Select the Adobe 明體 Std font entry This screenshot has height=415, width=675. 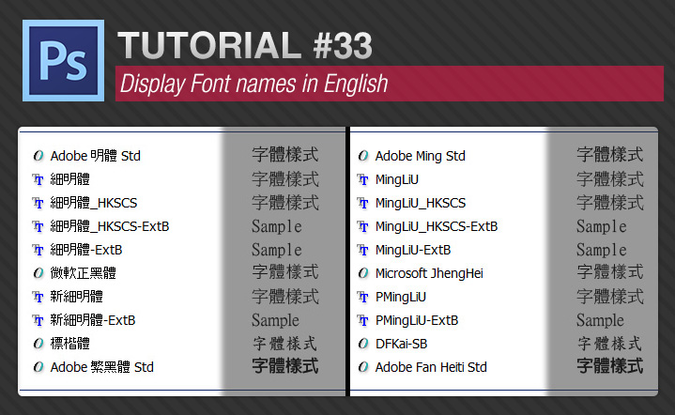(x=95, y=156)
